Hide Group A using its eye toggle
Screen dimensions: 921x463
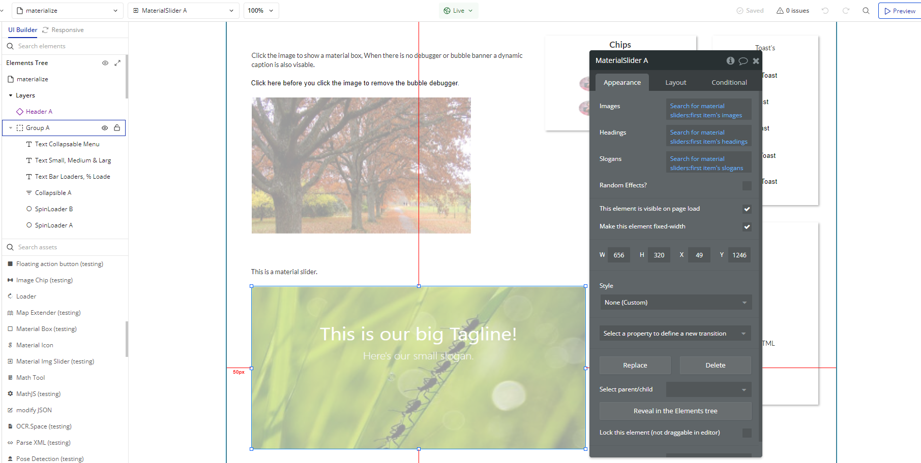(104, 127)
